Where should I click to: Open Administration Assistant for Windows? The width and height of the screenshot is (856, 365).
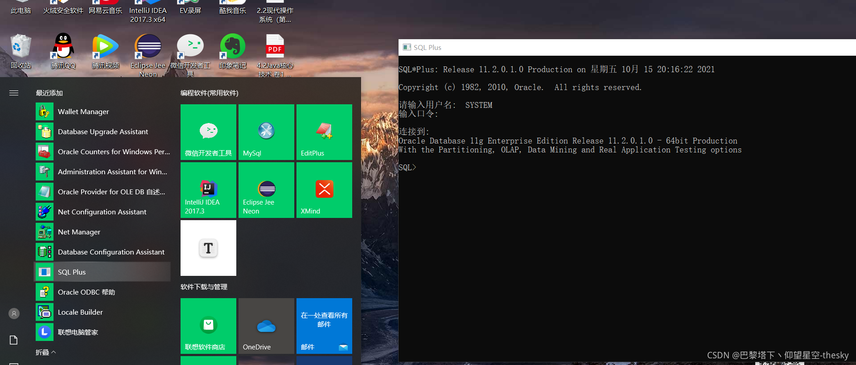(102, 172)
